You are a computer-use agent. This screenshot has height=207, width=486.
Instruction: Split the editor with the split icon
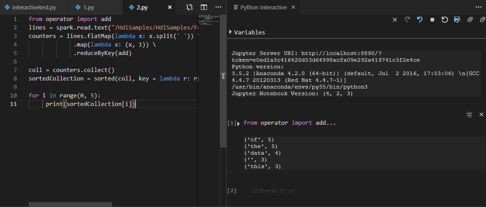coord(204,7)
